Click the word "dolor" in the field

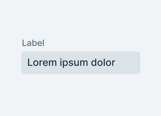click(x=103, y=63)
